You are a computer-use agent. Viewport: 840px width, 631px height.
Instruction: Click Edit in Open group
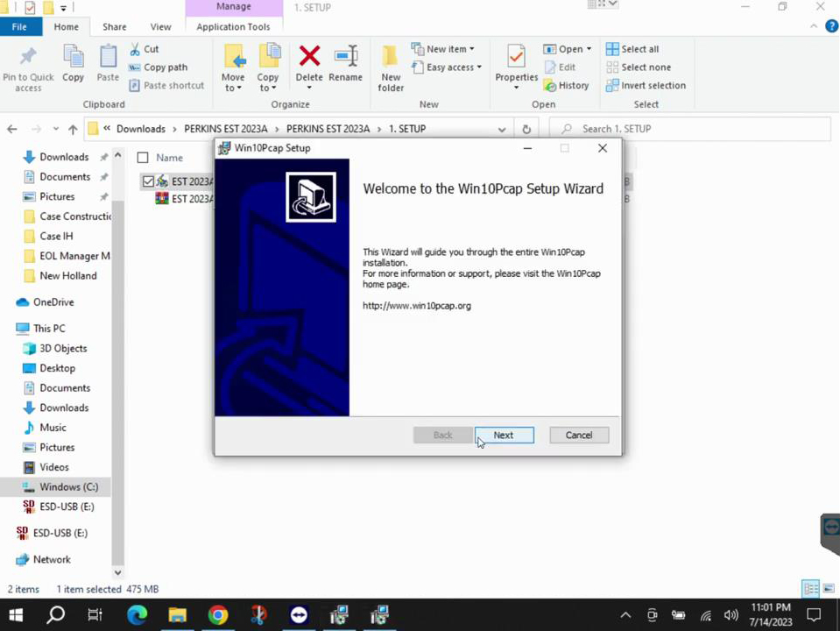click(560, 67)
